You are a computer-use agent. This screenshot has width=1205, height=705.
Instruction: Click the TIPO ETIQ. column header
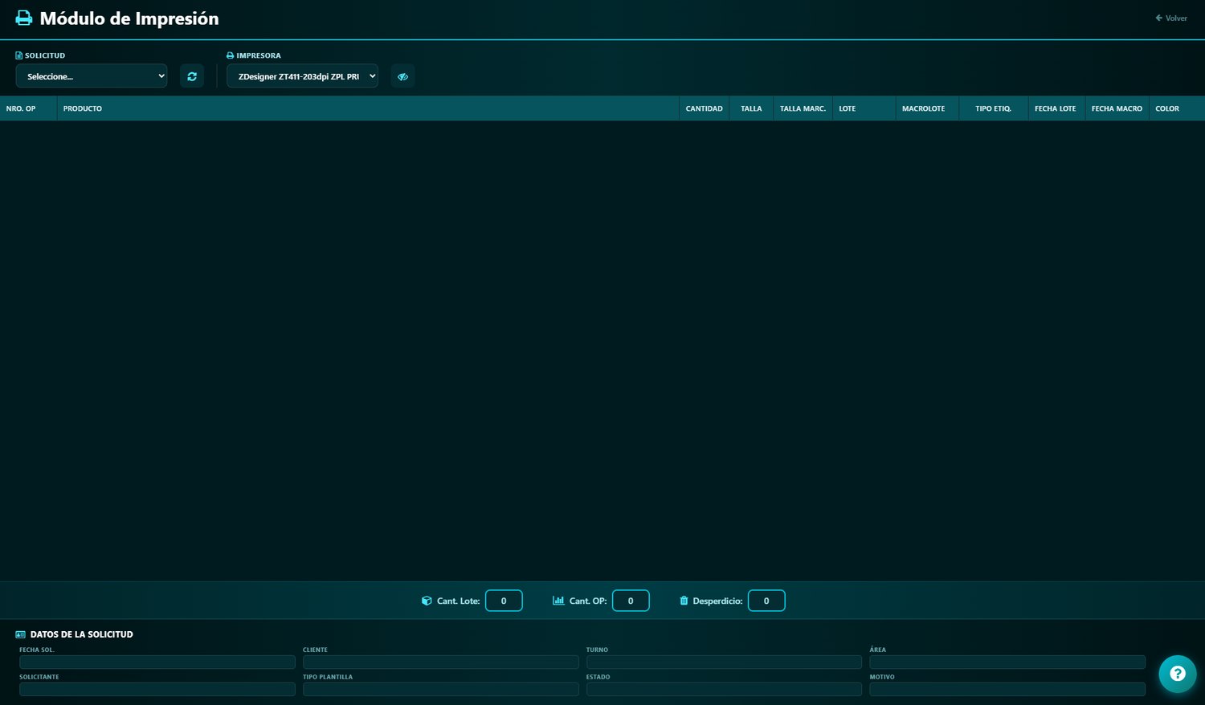(994, 108)
